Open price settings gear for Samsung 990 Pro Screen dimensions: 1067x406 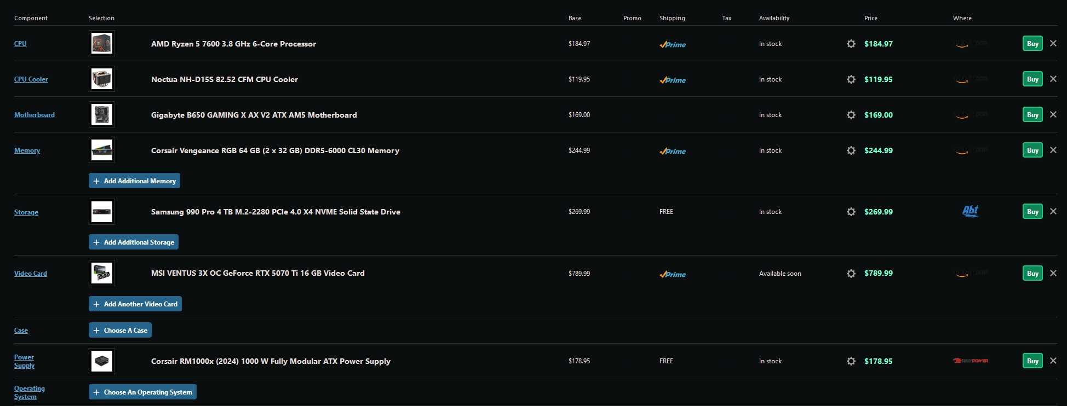click(x=851, y=212)
